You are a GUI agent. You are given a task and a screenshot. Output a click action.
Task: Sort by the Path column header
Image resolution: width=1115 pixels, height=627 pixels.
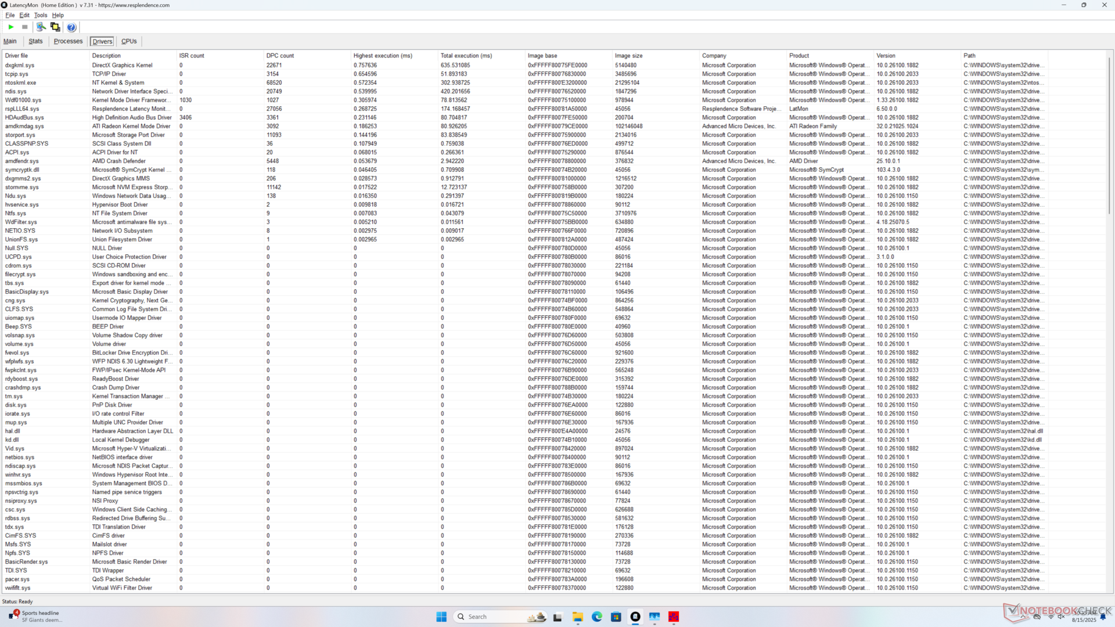(x=1004, y=56)
